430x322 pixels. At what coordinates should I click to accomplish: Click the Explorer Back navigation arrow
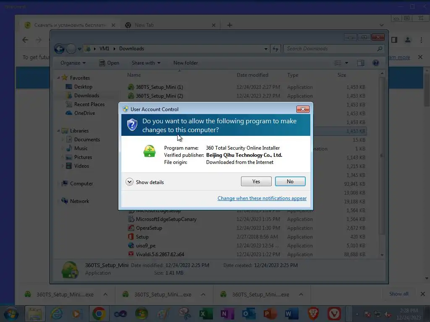point(59,49)
